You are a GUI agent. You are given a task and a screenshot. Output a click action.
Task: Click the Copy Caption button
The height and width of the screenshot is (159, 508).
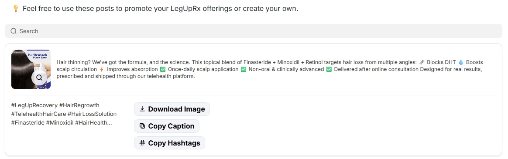click(167, 126)
